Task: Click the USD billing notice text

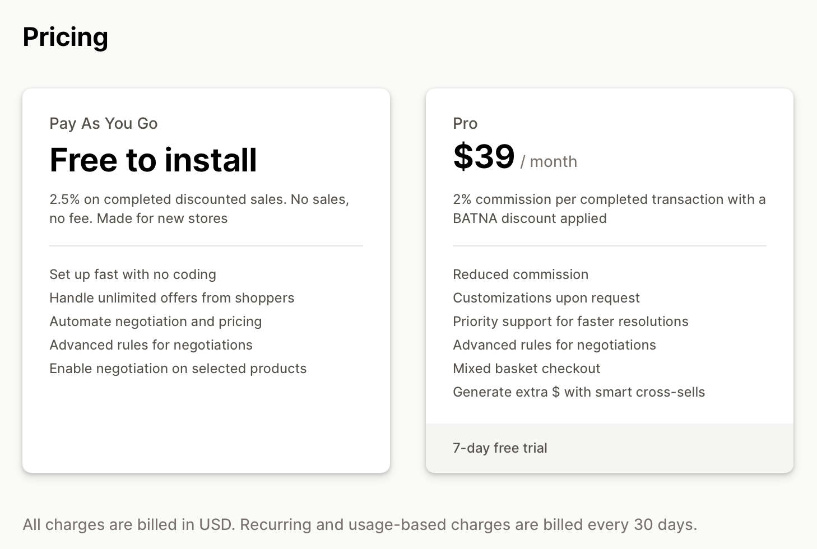Action: [360, 525]
